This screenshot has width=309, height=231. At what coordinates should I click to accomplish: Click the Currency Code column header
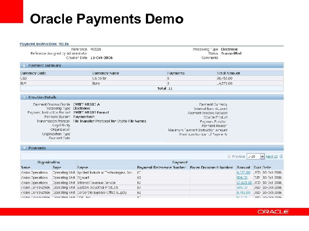(x=33, y=73)
